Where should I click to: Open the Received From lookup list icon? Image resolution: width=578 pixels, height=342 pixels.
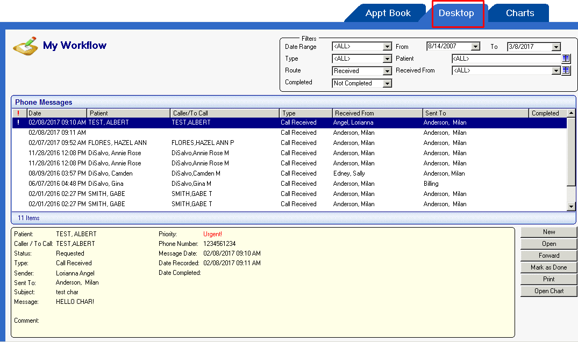tap(566, 70)
